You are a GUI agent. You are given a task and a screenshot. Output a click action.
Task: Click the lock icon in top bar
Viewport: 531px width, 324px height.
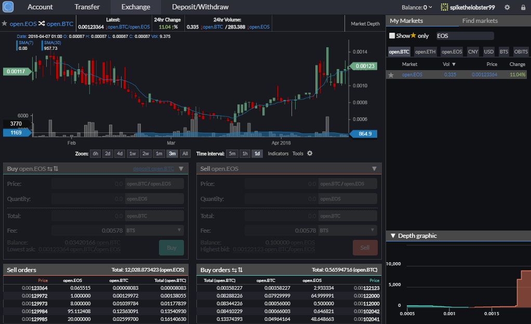click(523, 7)
